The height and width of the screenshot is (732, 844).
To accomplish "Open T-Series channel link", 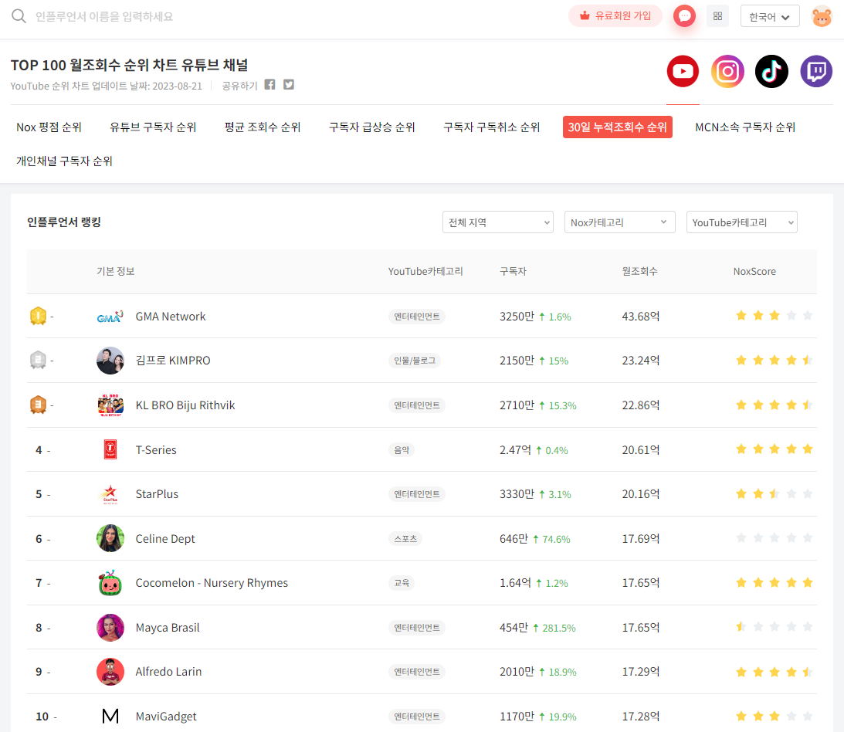I will pyautogui.click(x=156, y=450).
